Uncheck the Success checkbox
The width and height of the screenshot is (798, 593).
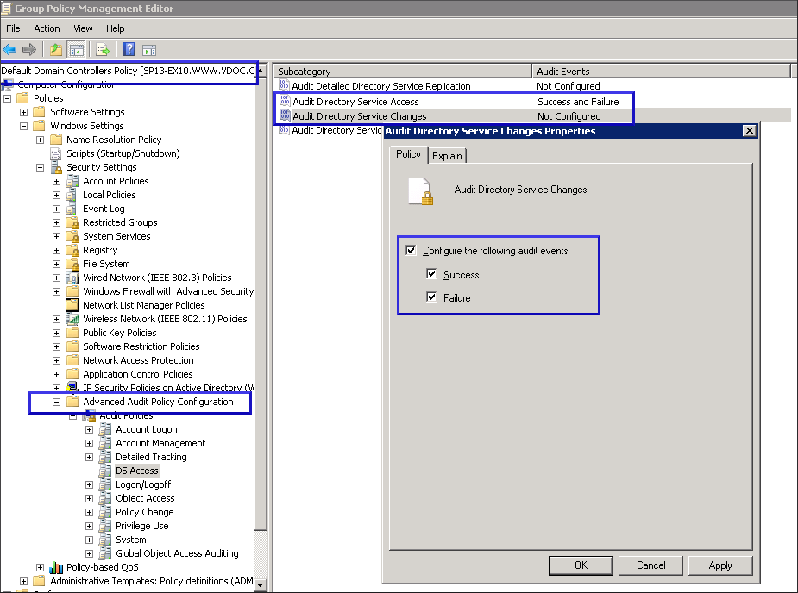click(431, 273)
